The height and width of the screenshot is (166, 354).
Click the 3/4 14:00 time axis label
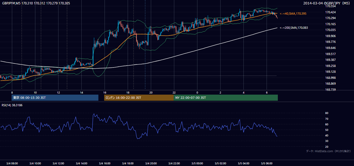pyautogui.click(x=81, y=163)
